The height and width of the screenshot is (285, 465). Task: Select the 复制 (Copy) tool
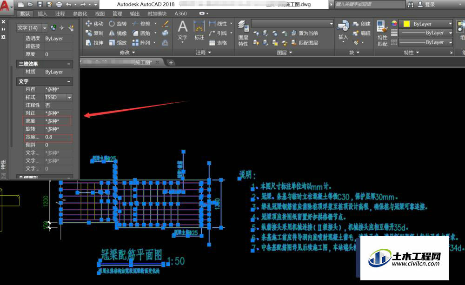click(94, 33)
